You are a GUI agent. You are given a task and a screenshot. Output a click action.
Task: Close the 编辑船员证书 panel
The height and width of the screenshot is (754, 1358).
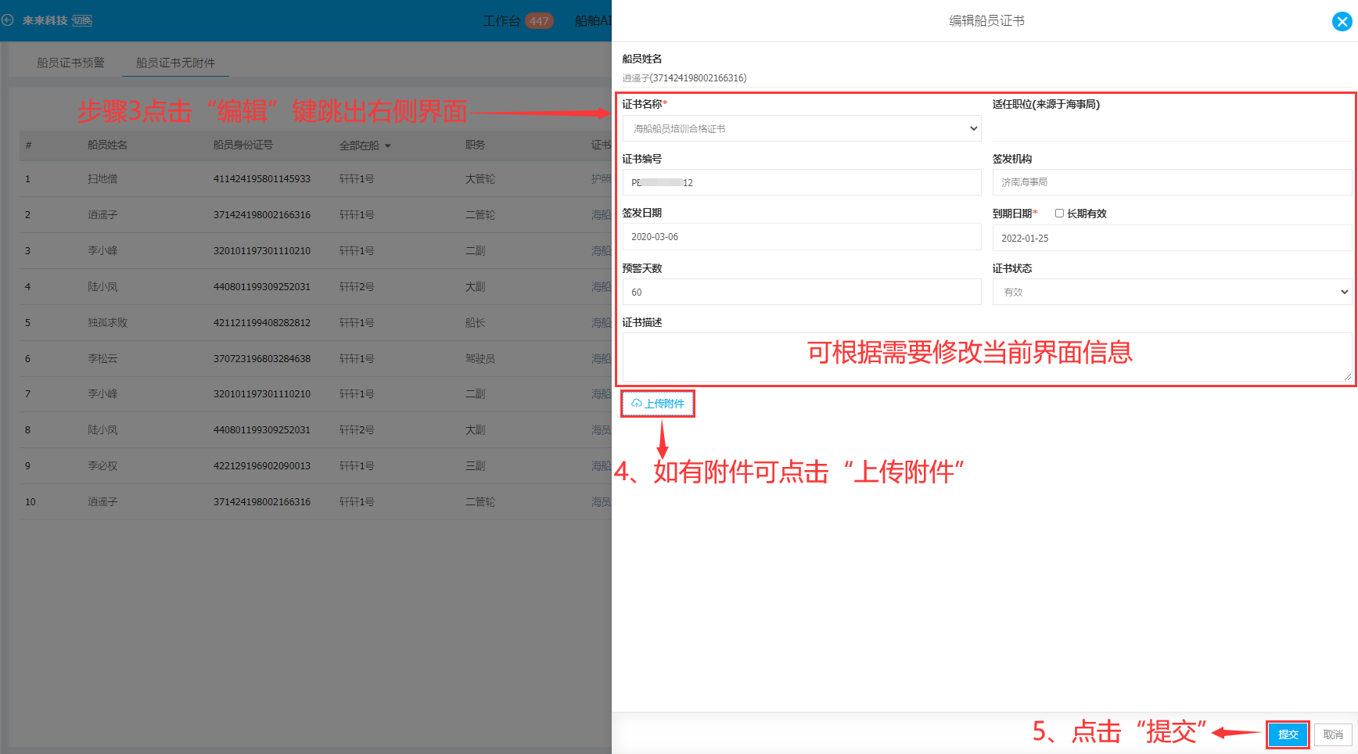[x=1342, y=21]
